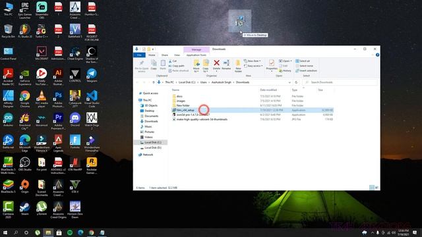Select the Rockstar Games desktop shortcut
Image resolution: width=422 pixels, height=237 pixels.
tap(92, 166)
